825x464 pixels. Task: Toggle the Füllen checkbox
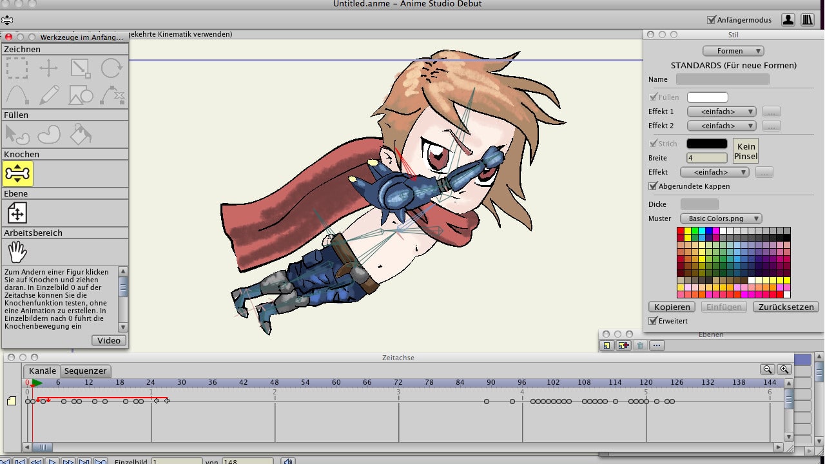653,97
